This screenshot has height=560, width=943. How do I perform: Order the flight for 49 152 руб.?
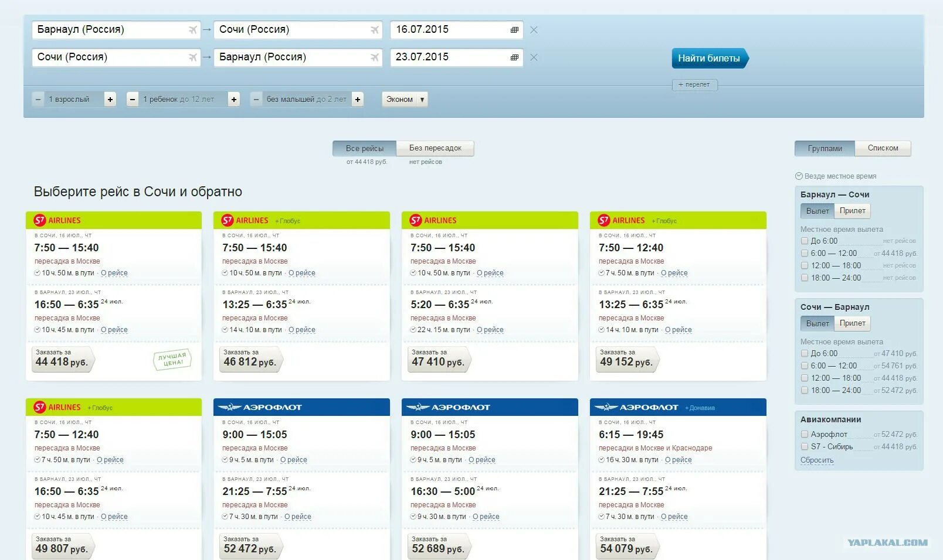tap(627, 358)
